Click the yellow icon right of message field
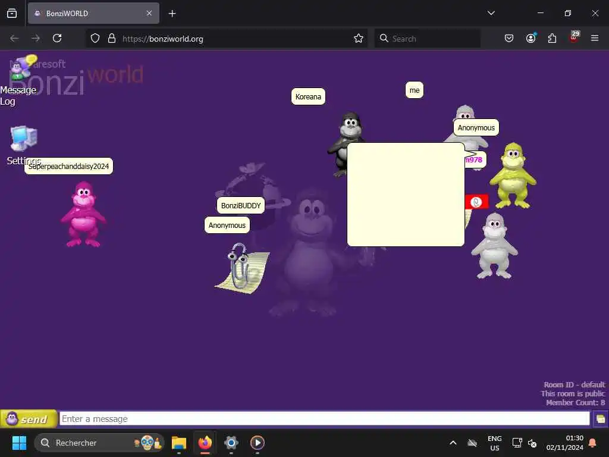The image size is (609, 457). coord(600,419)
